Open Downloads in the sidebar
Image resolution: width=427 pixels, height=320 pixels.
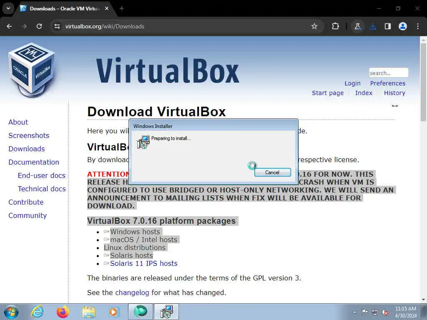pyautogui.click(x=27, y=149)
